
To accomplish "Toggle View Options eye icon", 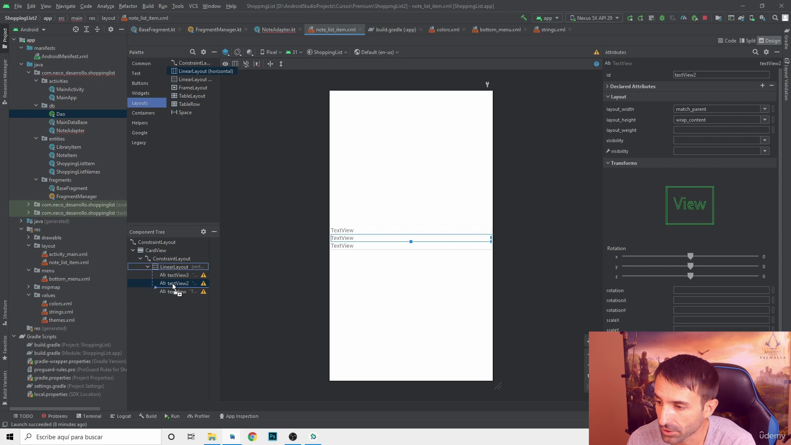I will (225, 64).
